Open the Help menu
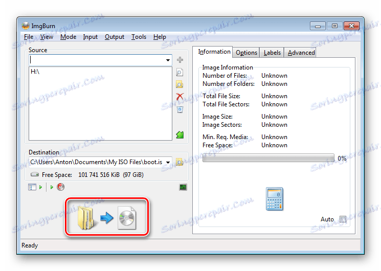Screen dimensions: 381x271 pos(160,37)
